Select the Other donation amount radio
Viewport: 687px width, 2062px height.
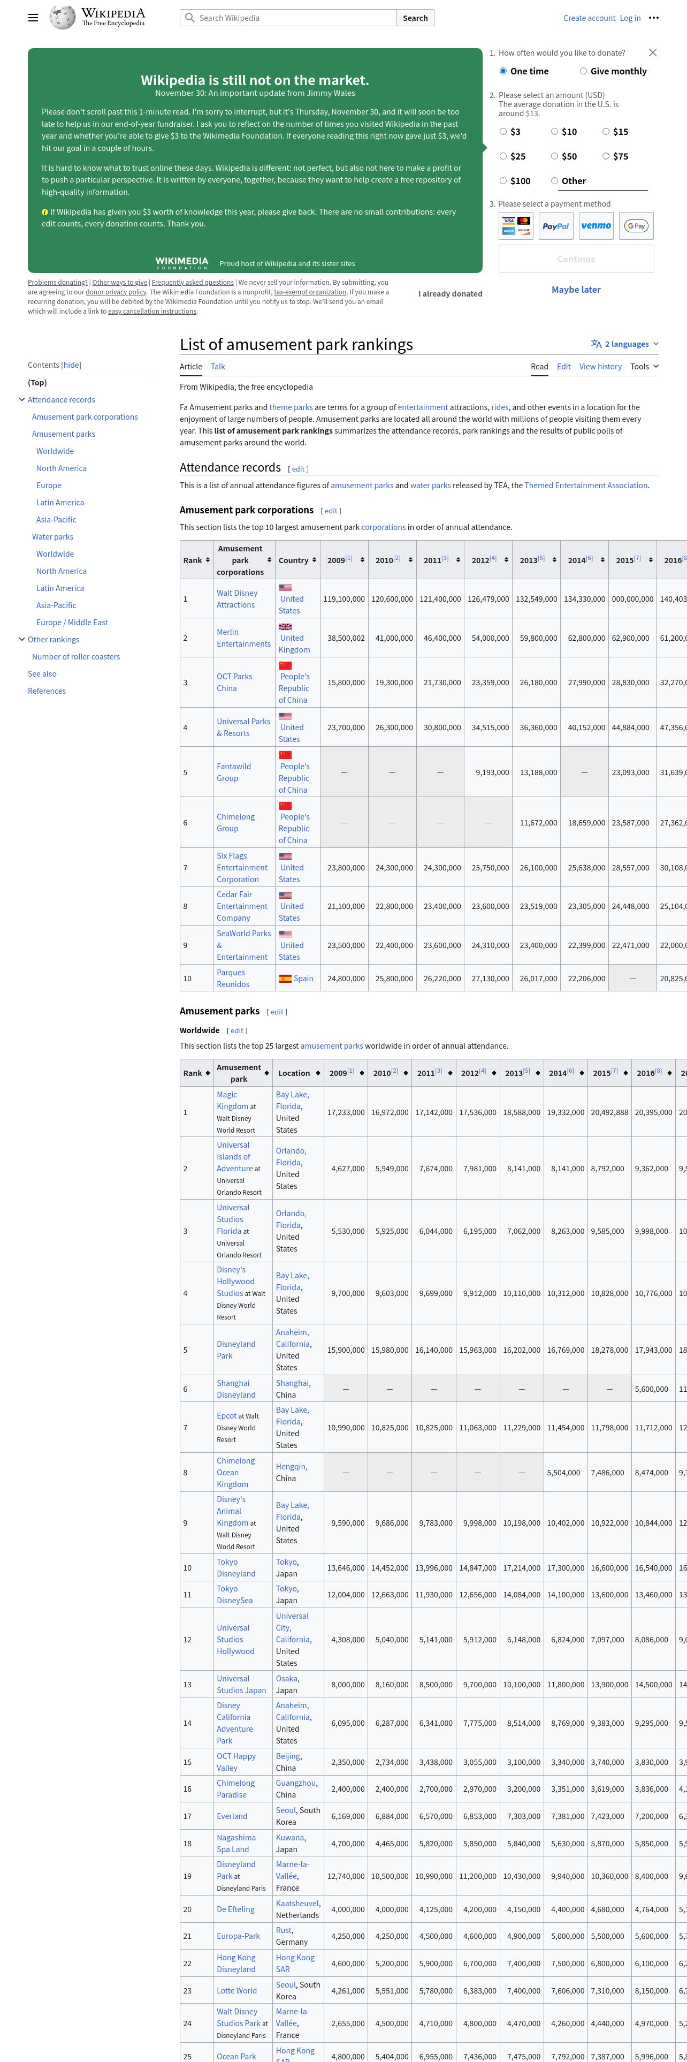(x=554, y=181)
